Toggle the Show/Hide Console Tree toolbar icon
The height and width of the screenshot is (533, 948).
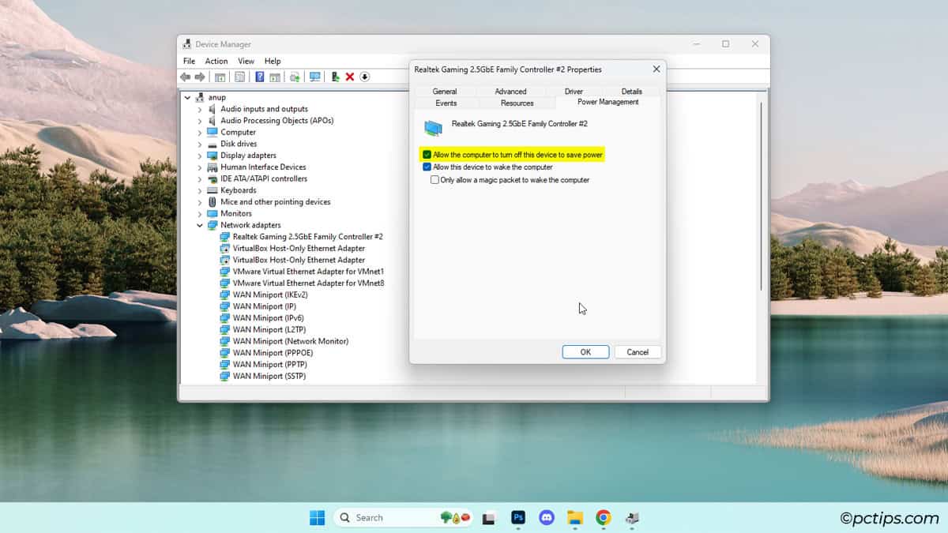220,77
